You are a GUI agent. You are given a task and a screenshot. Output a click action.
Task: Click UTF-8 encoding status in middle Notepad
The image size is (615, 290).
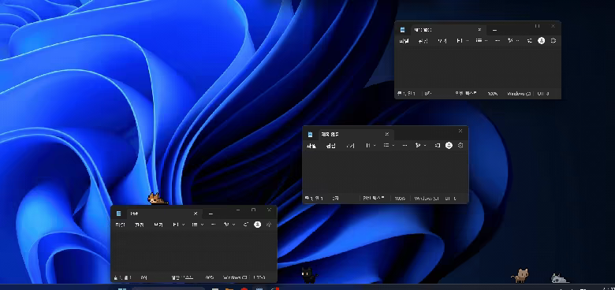451,199
